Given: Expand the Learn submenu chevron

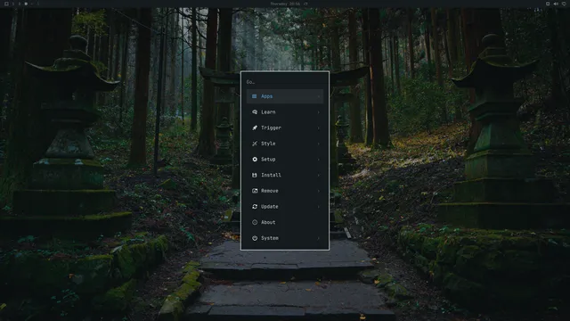Looking at the screenshot, I should point(319,112).
